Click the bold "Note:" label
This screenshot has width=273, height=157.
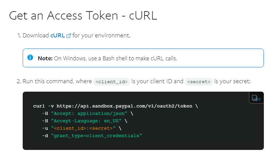[x=45, y=58]
